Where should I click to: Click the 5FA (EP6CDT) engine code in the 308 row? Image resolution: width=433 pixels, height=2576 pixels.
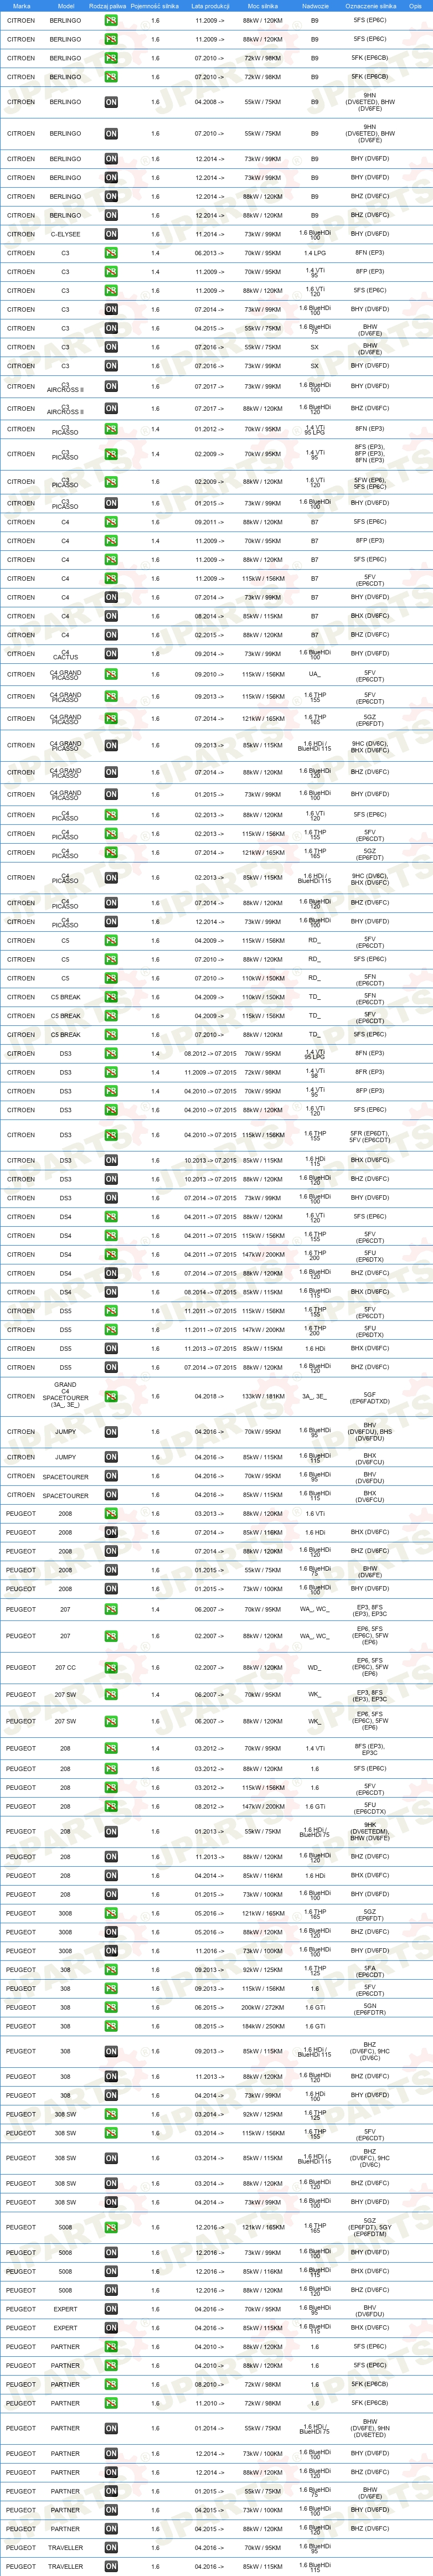370,1971
